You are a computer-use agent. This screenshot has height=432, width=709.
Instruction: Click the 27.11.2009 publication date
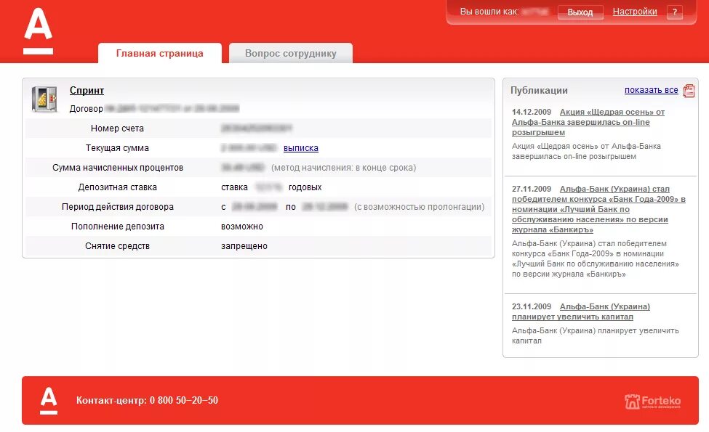(x=532, y=189)
